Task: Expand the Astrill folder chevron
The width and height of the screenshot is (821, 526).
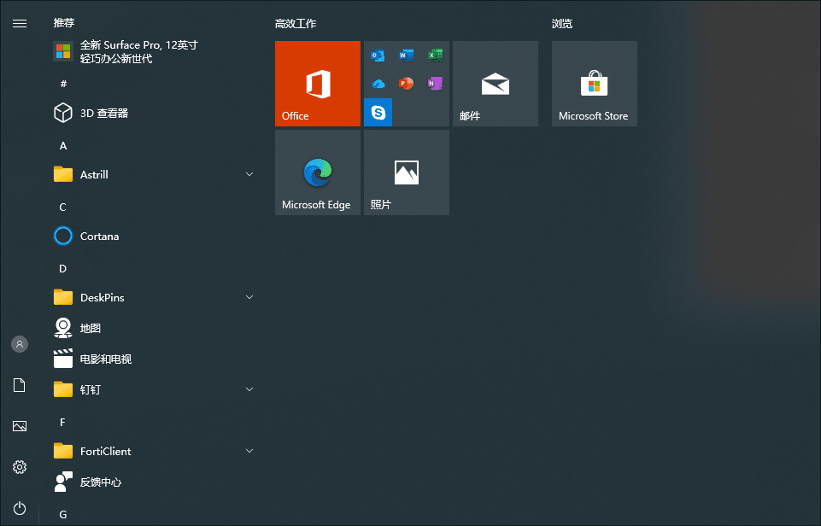Action: (x=249, y=174)
